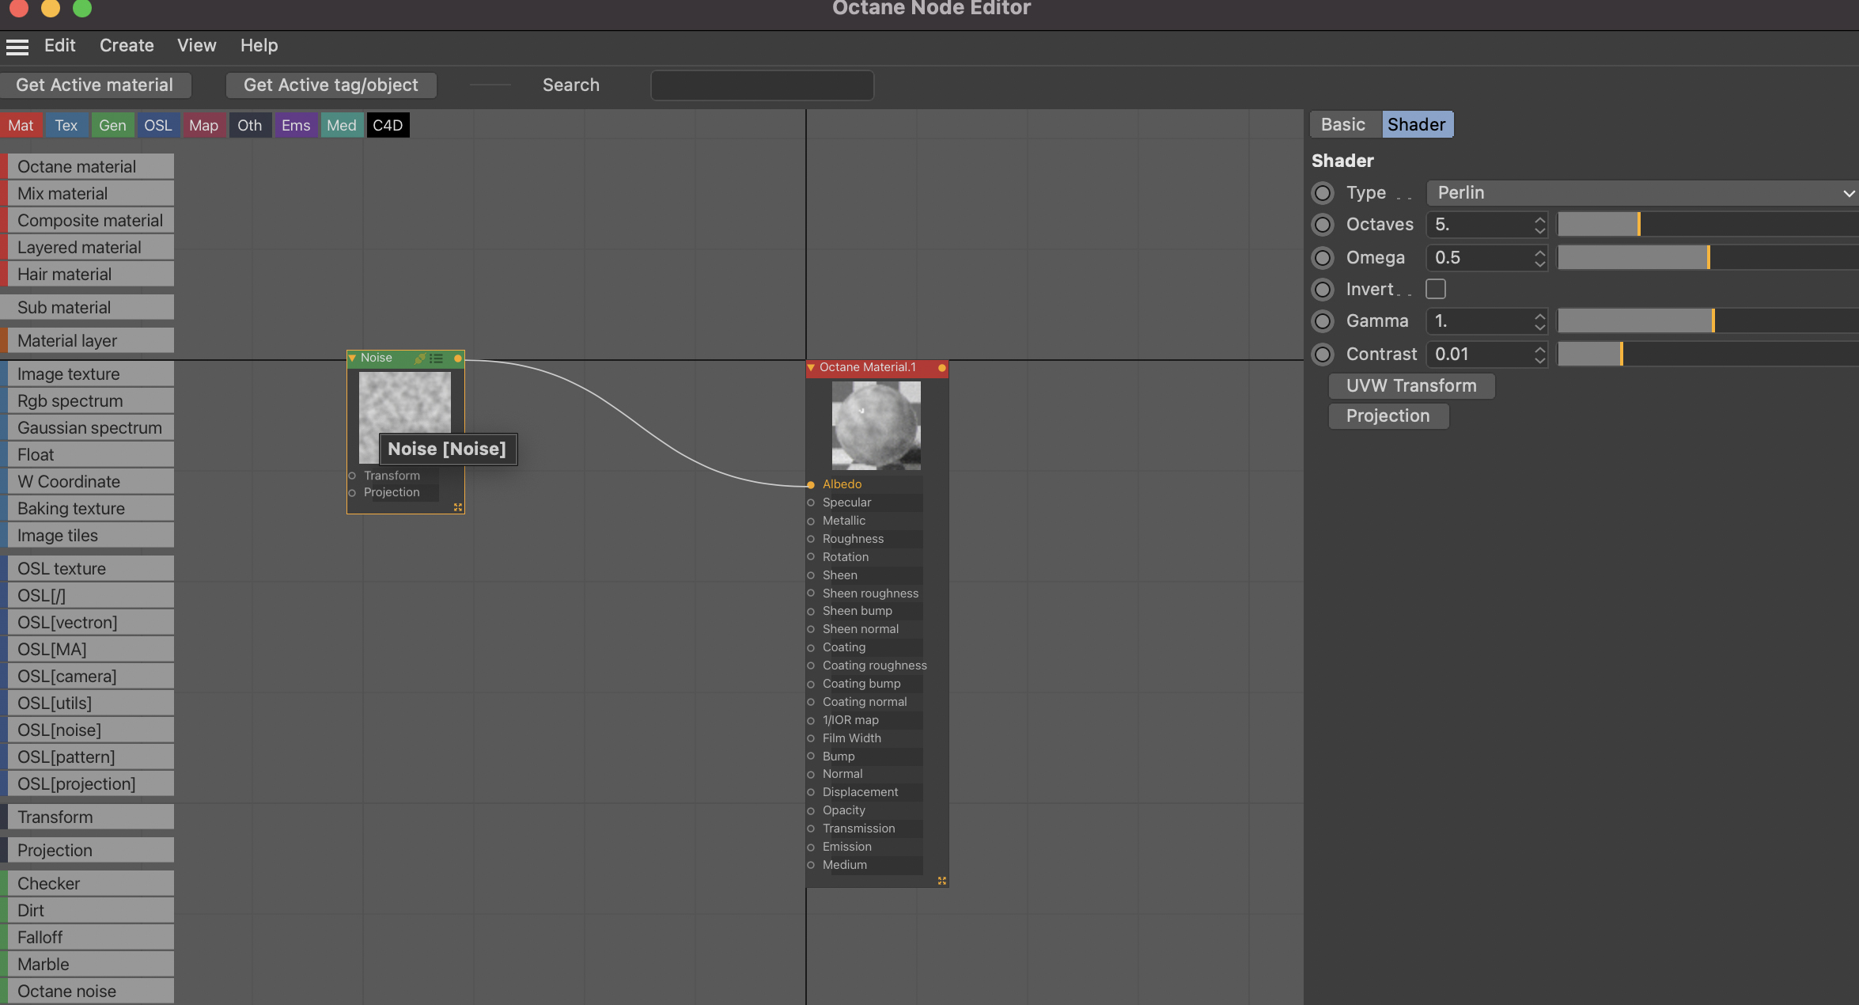
Task: Click the Noise node list icon
Action: (437, 358)
